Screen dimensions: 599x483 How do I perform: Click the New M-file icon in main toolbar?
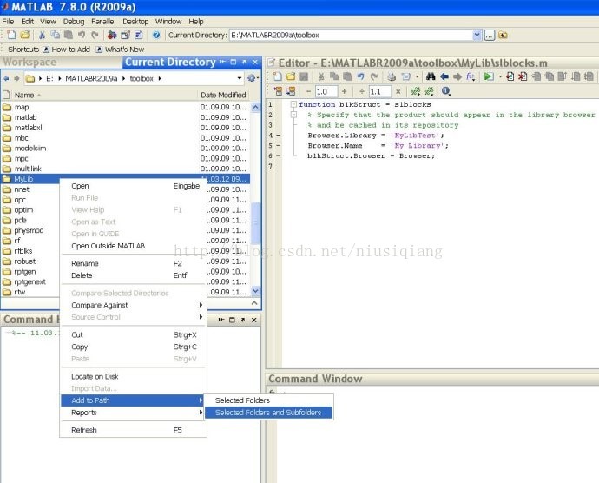pos(11,36)
